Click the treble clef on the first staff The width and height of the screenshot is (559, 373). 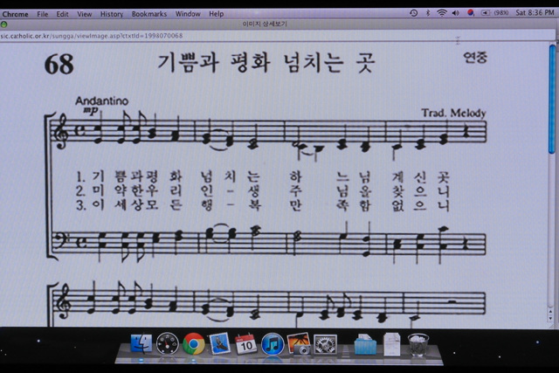click(62, 131)
